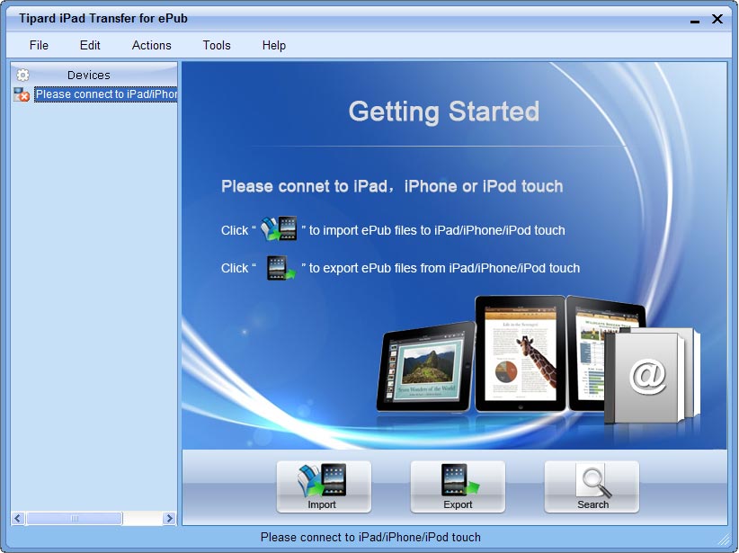Screen dimensions: 739x553
Task: Click 'Please connet to iPad, iPhone or iPod touch' text
Action: pyautogui.click(x=392, y=186)
